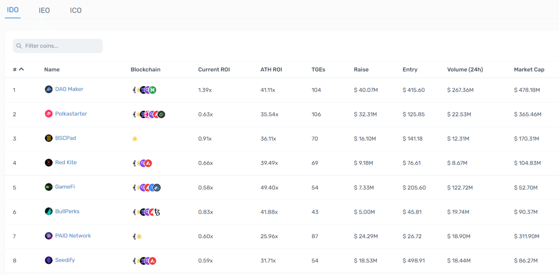Toggle the sort arrow beside the # column
559x275 pixels.
(x=21, y=69)
